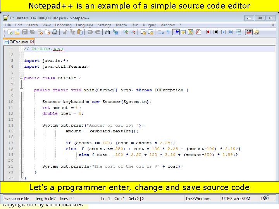Click UTF-8 w/o BOM encoding status

tap(236, 199)
